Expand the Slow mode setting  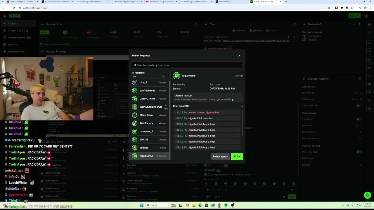361,125
